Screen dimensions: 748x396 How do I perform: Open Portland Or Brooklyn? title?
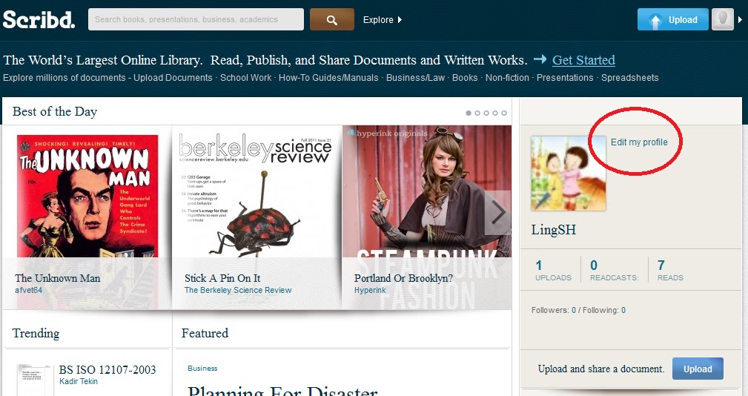click(403, 278)
